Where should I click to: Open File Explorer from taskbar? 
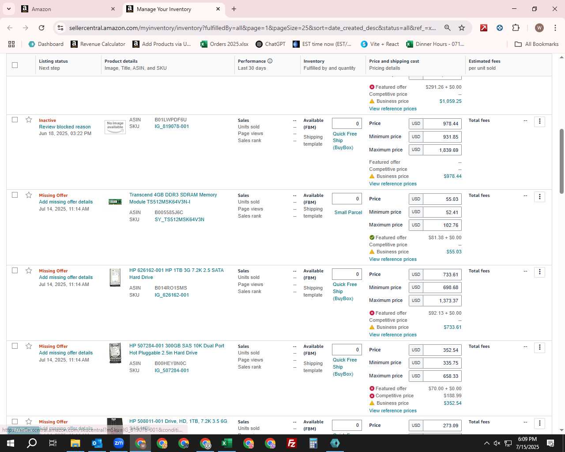tap(75, 443)
